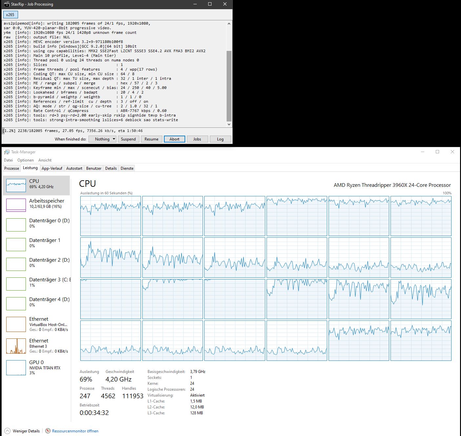The height and width of the screenshot is (436, 461).
Task: Click the L3-Cache value 128 MB
Action: (196, 413)
